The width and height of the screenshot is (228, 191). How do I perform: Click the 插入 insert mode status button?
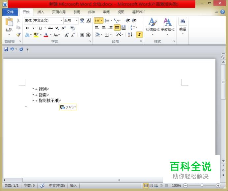click(x=73, y=185)
